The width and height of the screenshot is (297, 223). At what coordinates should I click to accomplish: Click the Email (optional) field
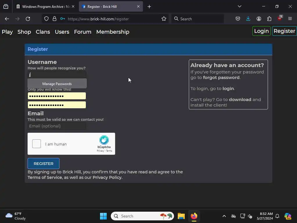[x=57, y=126]
